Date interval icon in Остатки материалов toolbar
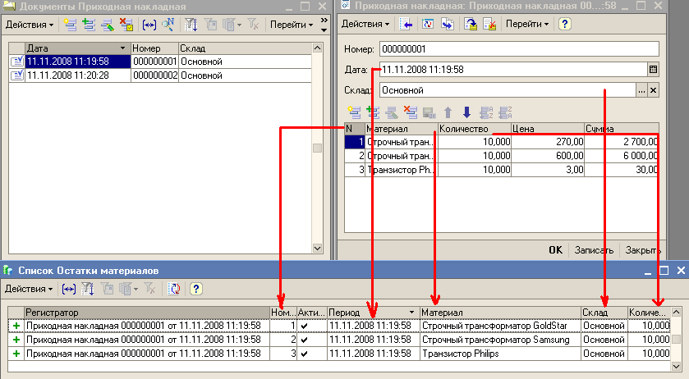The image size is (689, 379). click(69, 289)
